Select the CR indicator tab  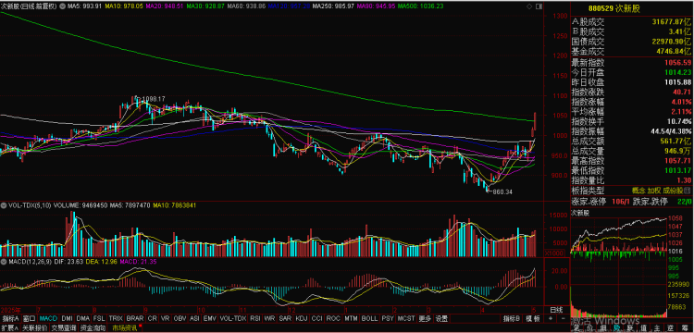[x=153, y=318]
